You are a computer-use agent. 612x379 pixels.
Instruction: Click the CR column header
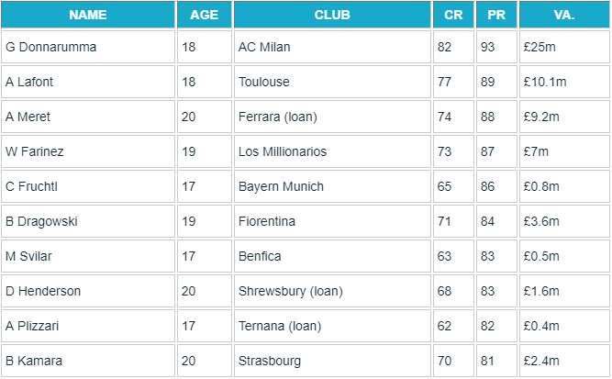click(453, 15)
